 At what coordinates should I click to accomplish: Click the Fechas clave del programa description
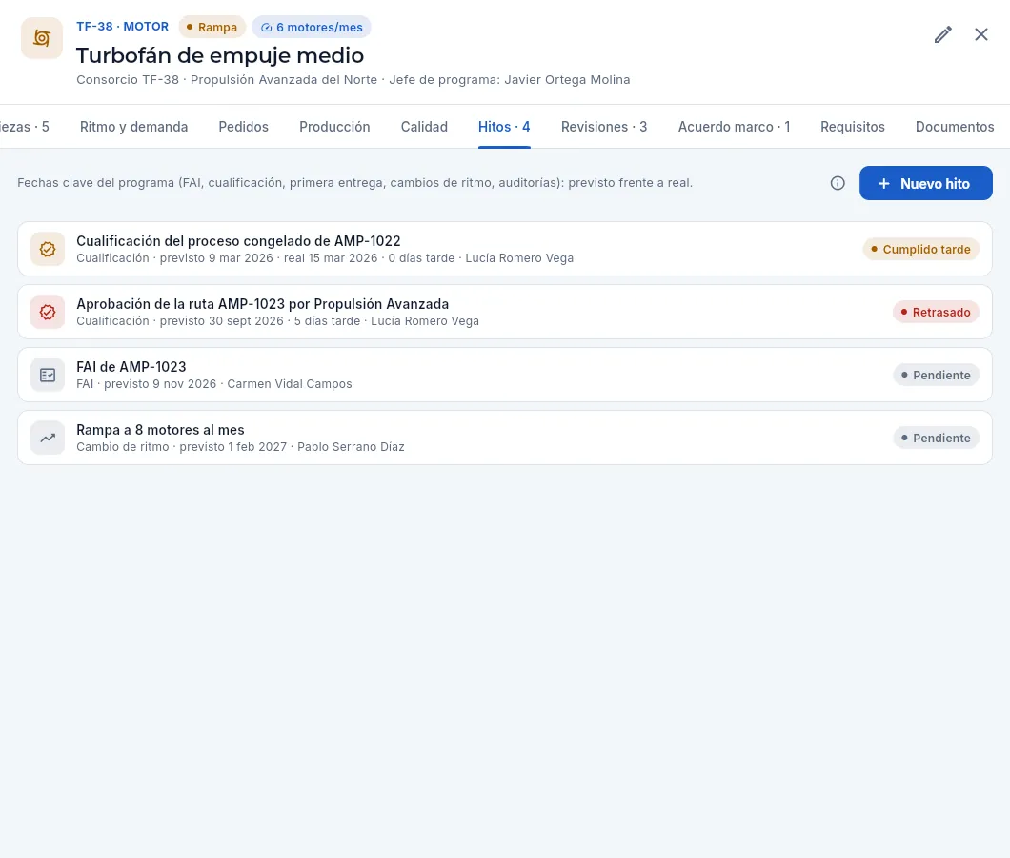click(354, 183)
